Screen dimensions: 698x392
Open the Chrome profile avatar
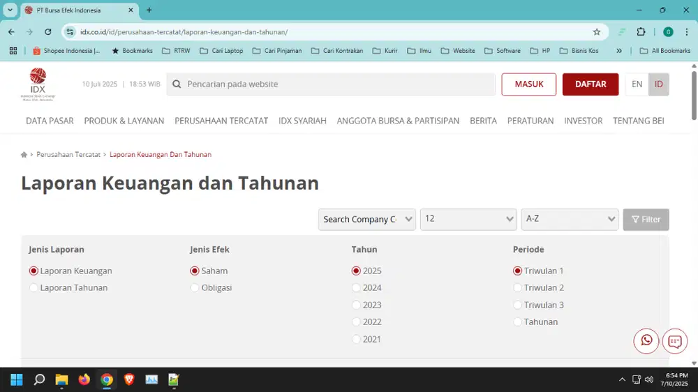(x=668, y=32)
